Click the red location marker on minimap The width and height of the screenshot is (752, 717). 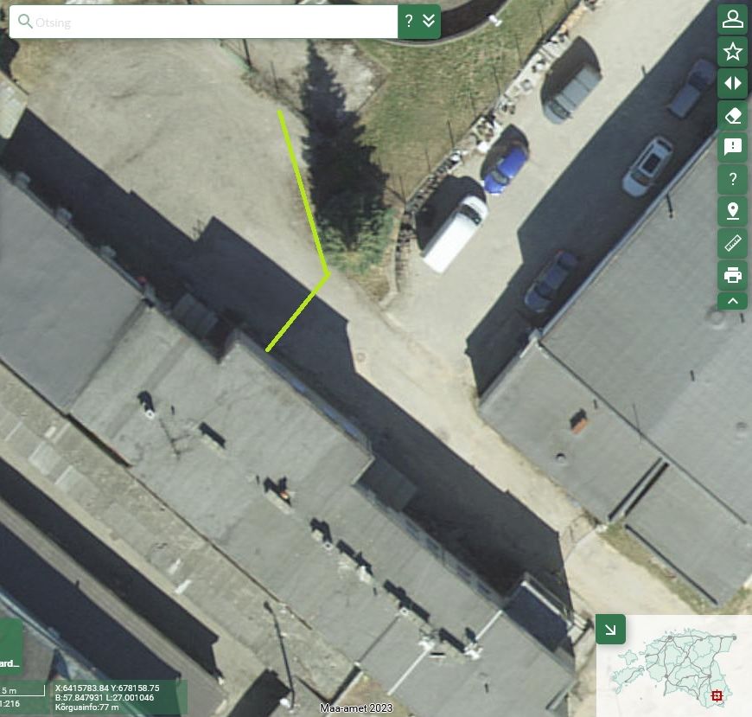(716, 695)
